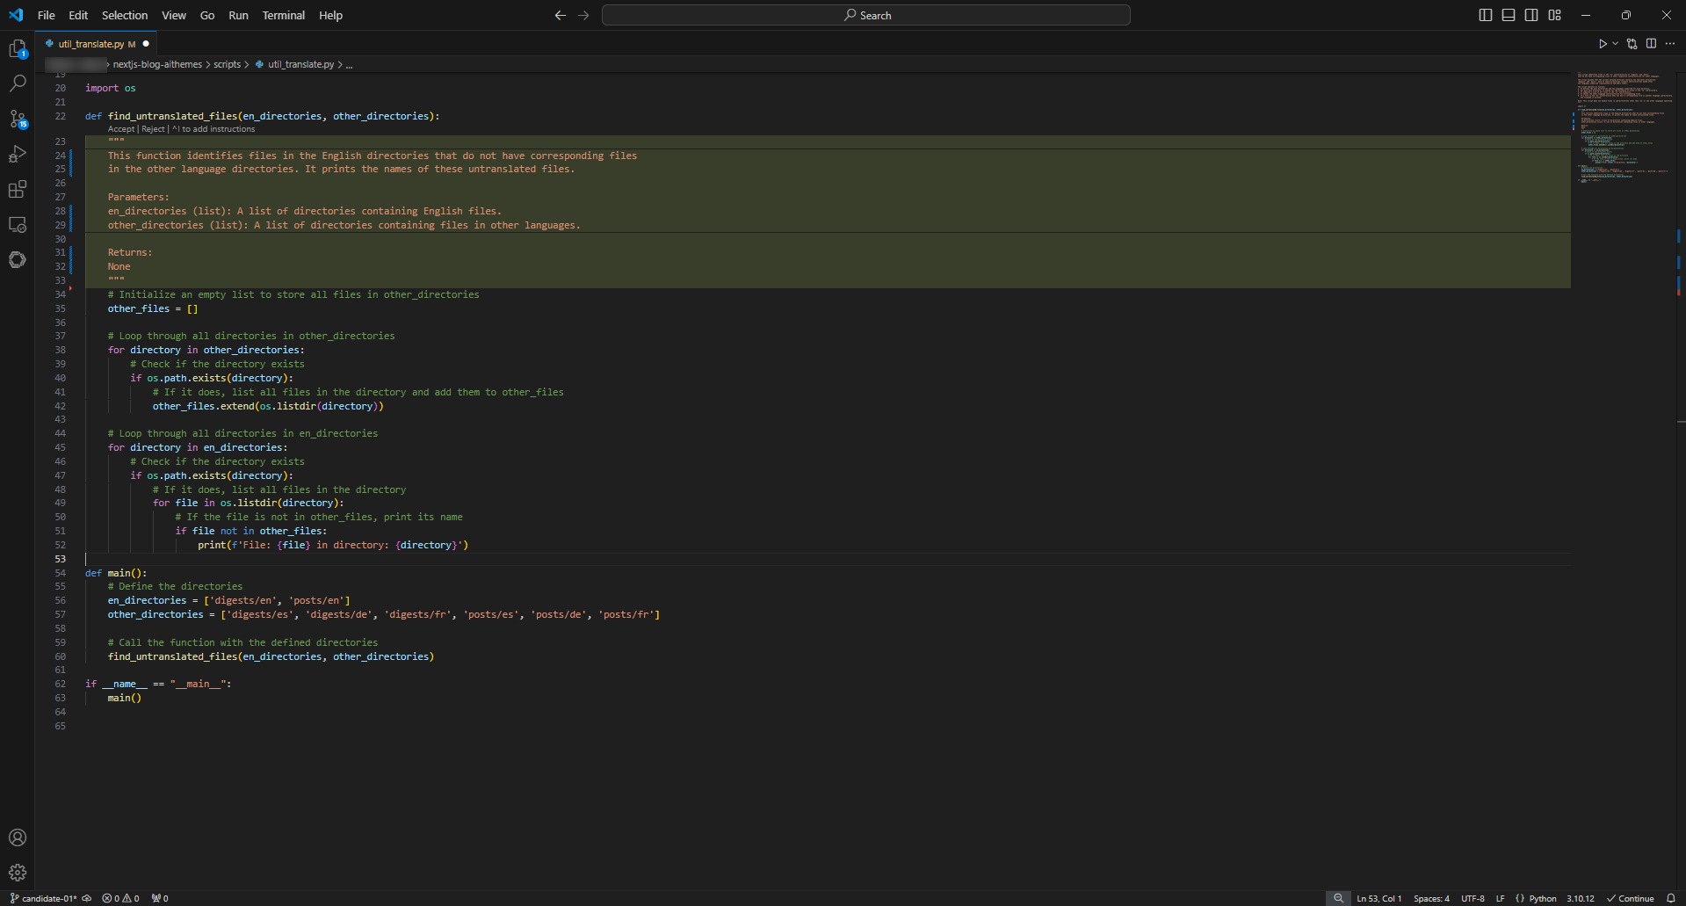The height and width of the screenshot is (906, 1686).
Task: Open changes compare icon in editor toolbar
Action: coord(1632,44)
